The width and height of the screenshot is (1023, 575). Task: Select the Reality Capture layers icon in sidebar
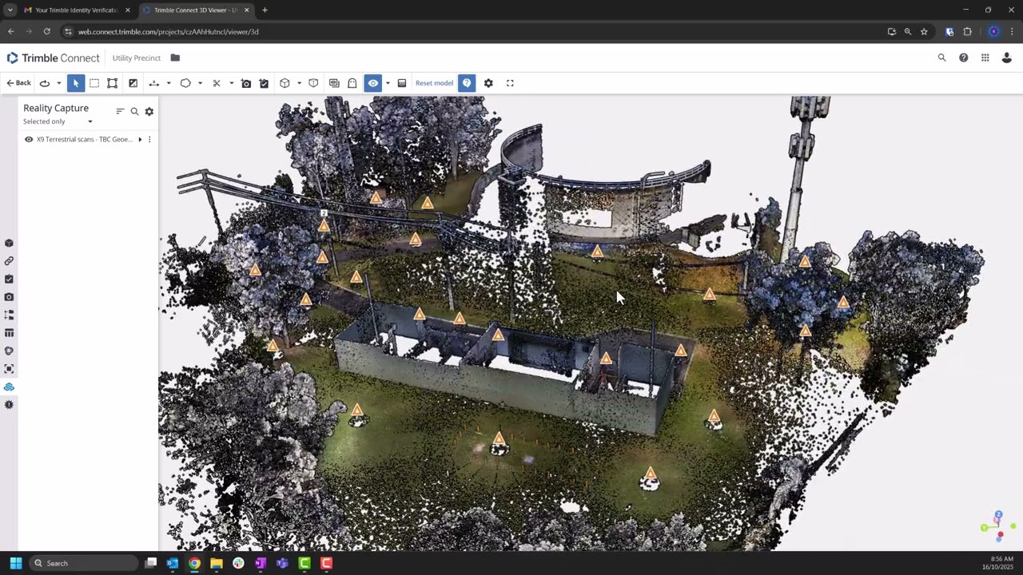pyautogui.click(x=9, y=387)
